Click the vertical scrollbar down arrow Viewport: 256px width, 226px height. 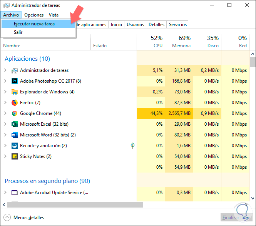coord(253,198)
